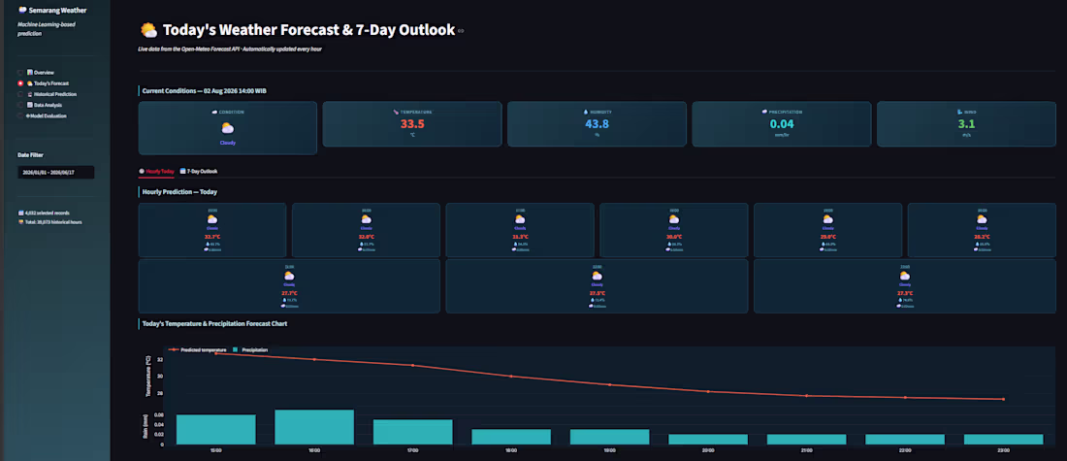The width and height of the screenshot is (1067, 461).
Task: Click the 27.5°C temperature reading
Action: click(x=597, y=293)
